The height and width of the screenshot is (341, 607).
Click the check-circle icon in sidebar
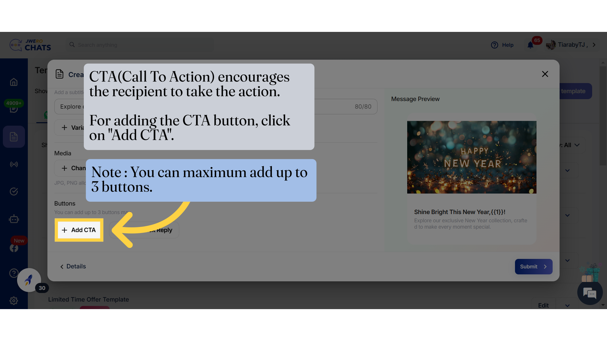(x=14, y=192)
